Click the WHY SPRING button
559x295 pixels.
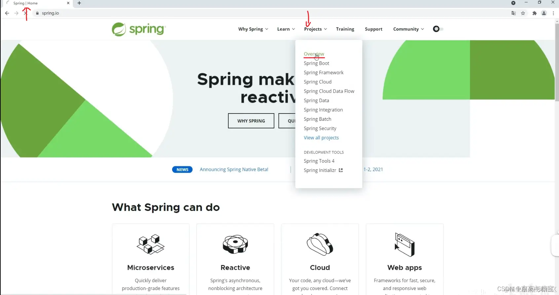click(x=251, y=121)
